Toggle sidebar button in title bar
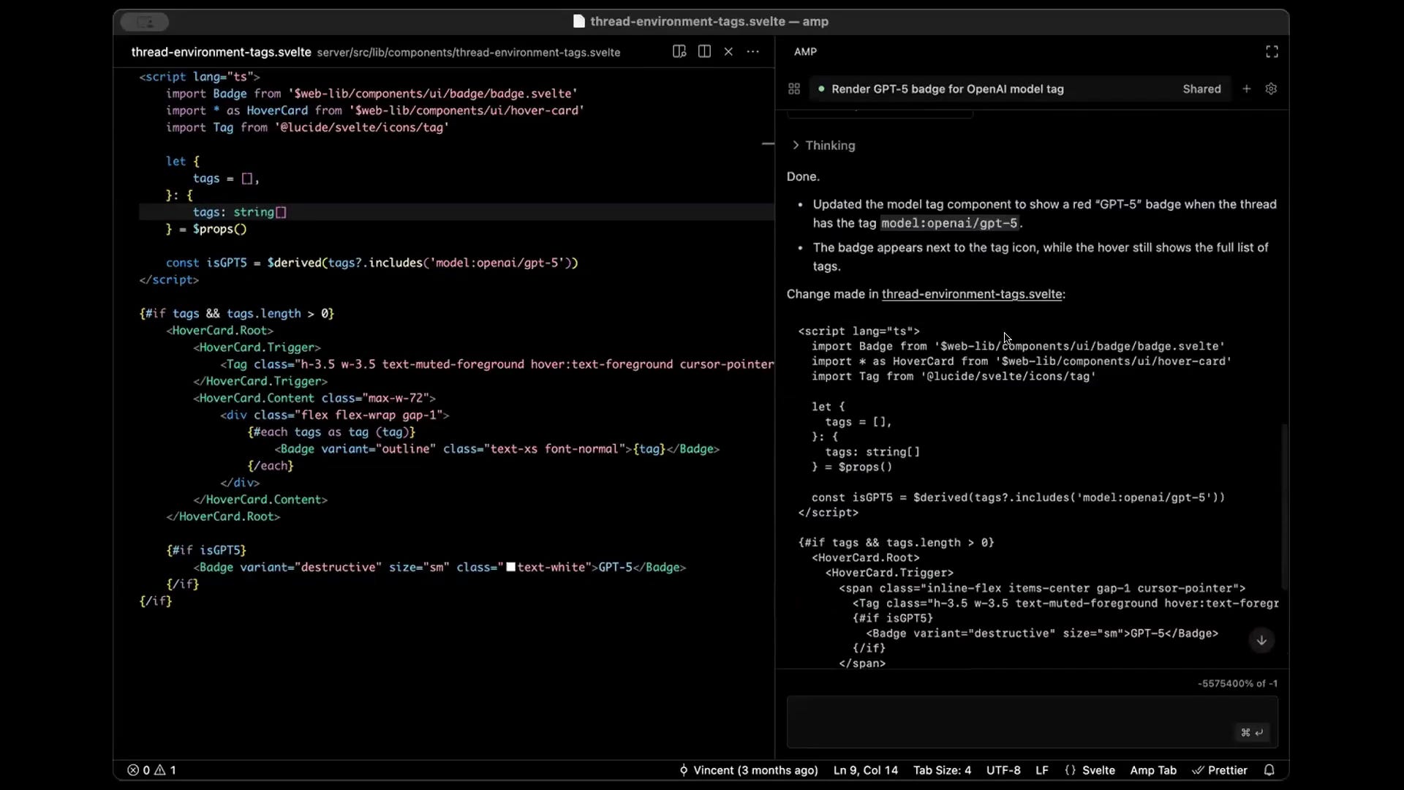The image size is (1404, 790). (x=145, y=22)
